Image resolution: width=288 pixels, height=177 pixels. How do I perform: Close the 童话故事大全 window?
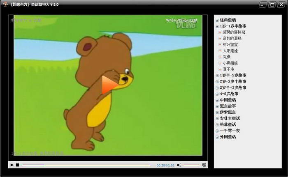[281, 5]
